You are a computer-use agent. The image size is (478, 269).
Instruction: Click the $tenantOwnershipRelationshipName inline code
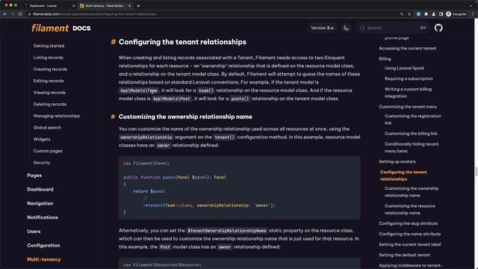pyautogui.click(x=227, y=231)
